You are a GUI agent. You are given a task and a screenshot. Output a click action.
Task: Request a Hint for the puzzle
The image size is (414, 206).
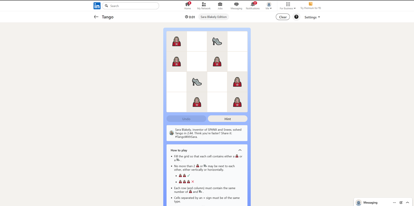pos(228,119)
